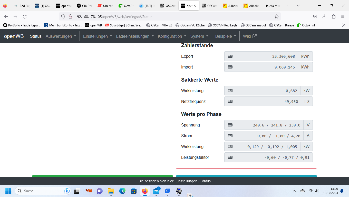Click the Wirkleistung field showing 0,682
This screenshot has height=197, width=349.
pos(268,91)
